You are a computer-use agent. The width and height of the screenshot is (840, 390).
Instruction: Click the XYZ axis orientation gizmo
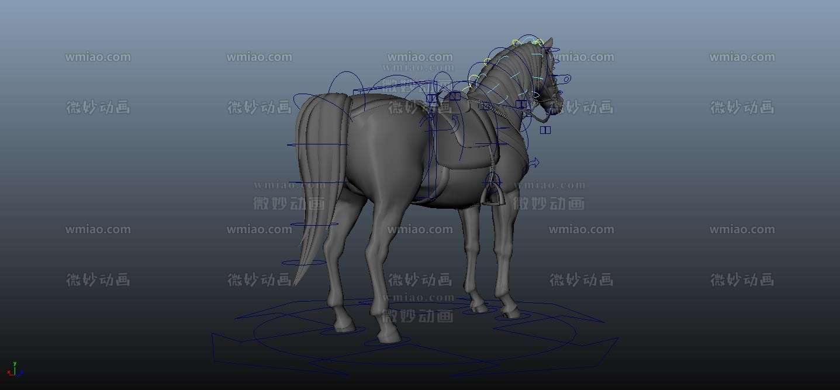coord(14,370)
